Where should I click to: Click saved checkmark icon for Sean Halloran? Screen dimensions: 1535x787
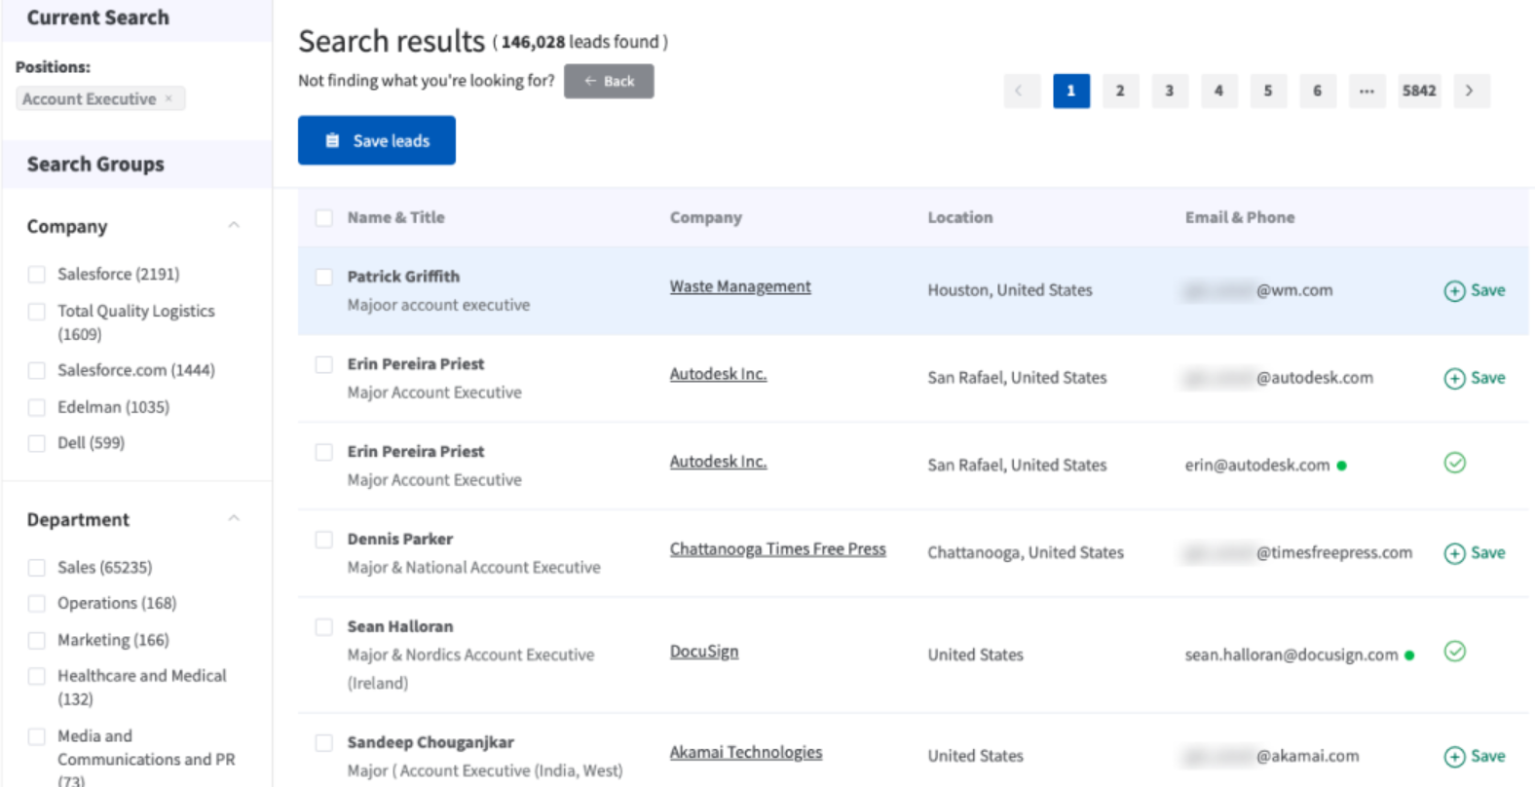1454,652
